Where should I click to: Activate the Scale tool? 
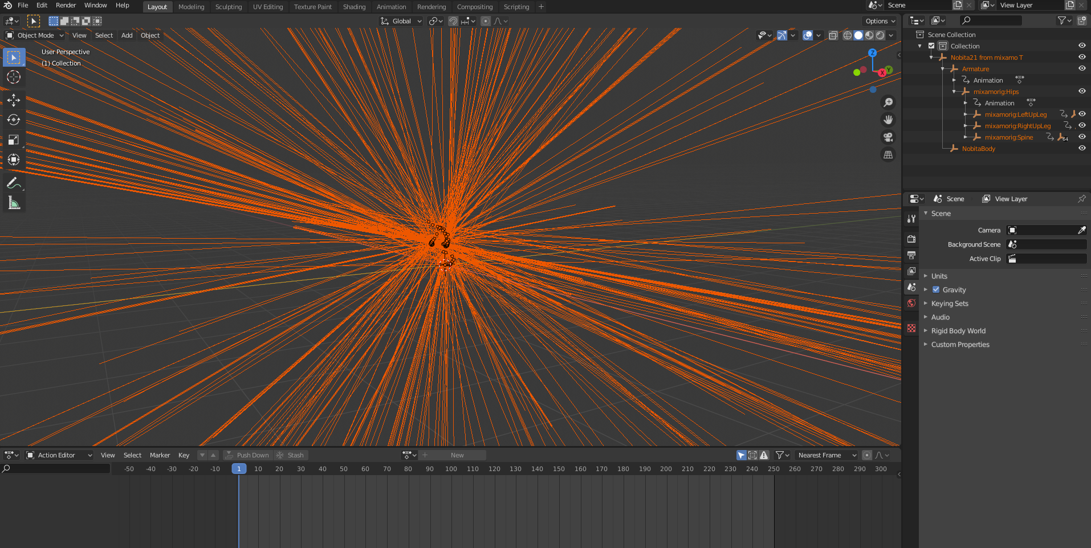click(14, 140)
